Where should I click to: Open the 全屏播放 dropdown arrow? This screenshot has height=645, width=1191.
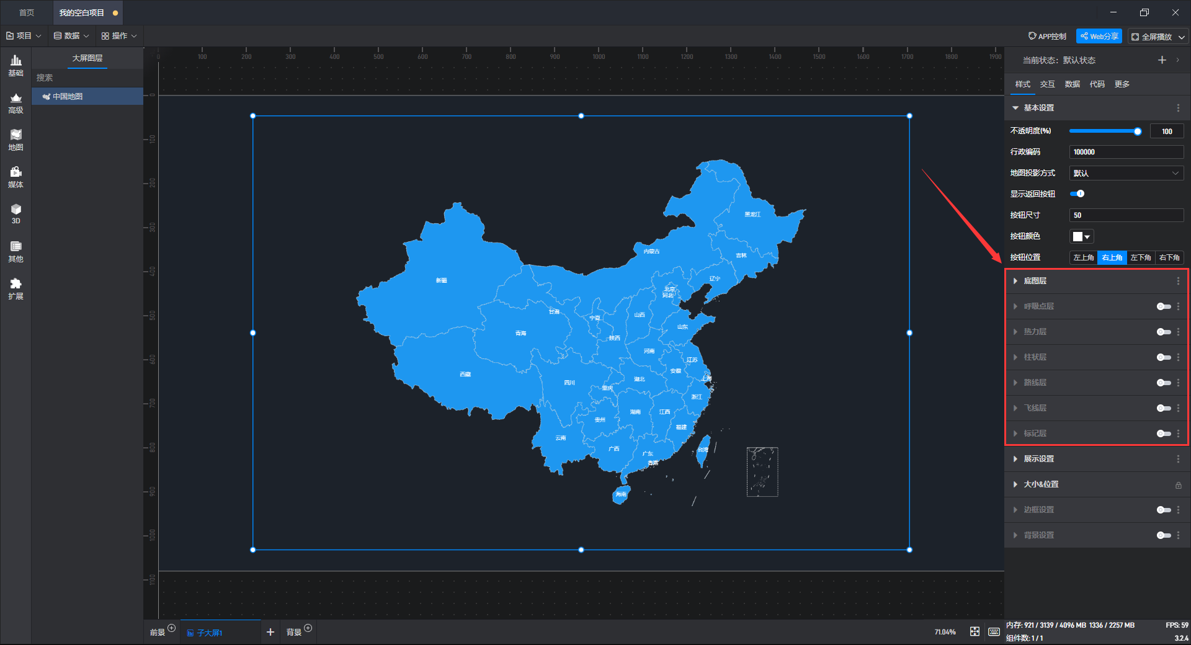coord(1182,37)
